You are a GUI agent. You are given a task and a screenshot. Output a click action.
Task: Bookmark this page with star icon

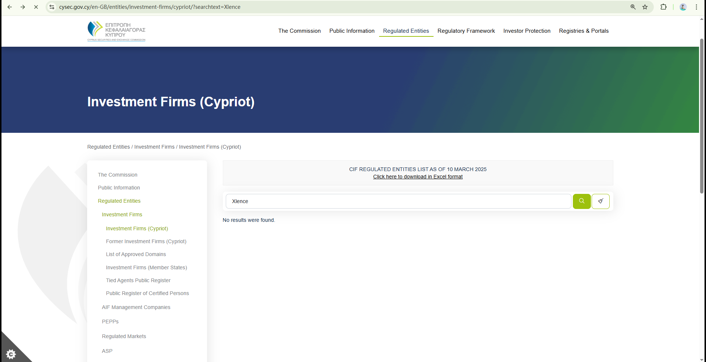coord(645,7)
